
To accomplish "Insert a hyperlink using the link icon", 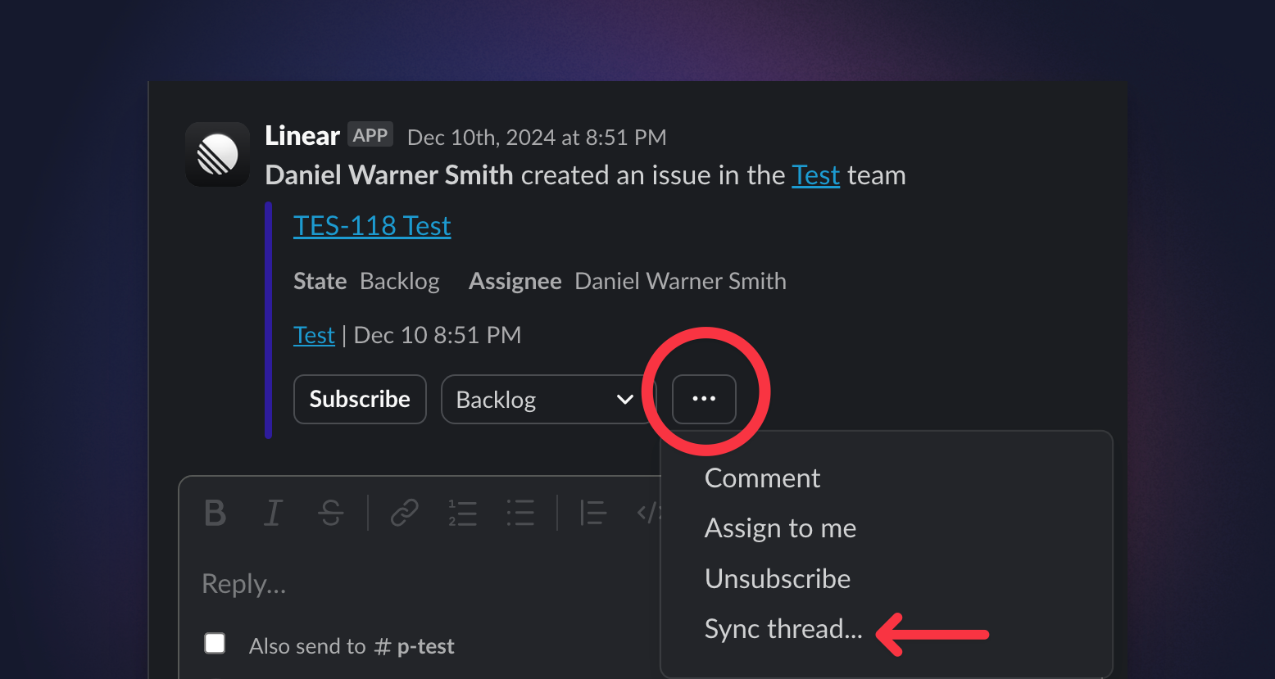I will point(404,513).
